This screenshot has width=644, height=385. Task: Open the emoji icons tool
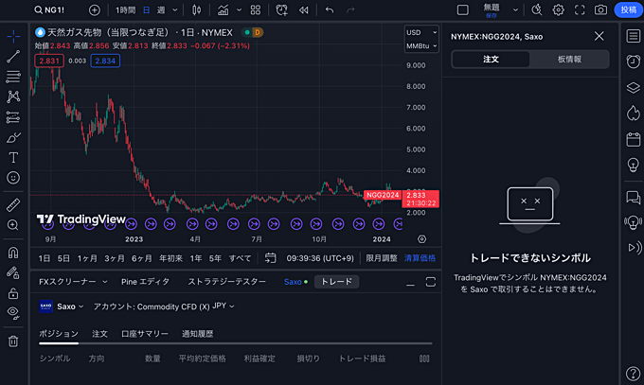pyautogui.click(x=13, y=178)
